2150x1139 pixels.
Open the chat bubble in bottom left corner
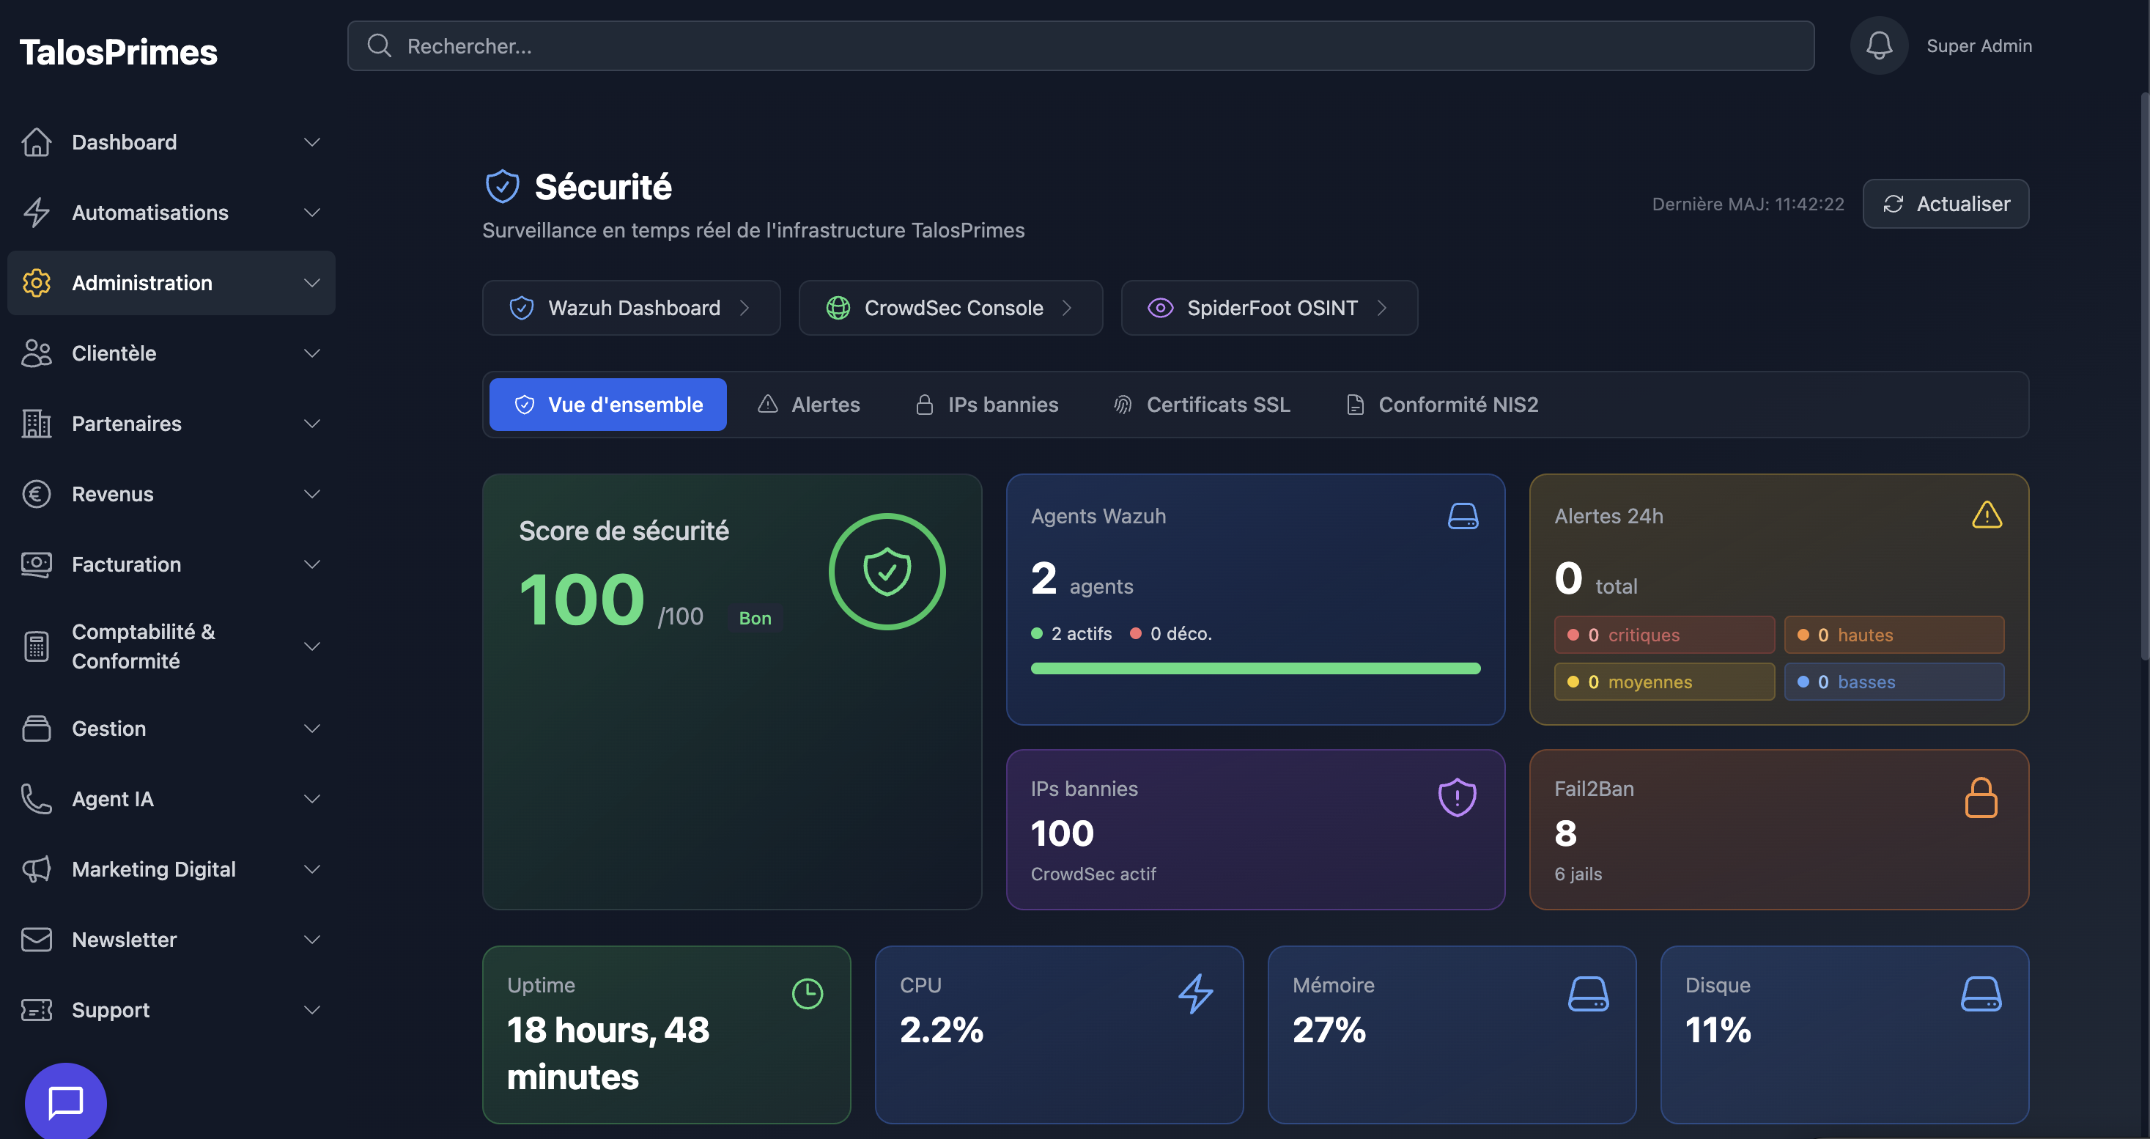(64, 1101)
